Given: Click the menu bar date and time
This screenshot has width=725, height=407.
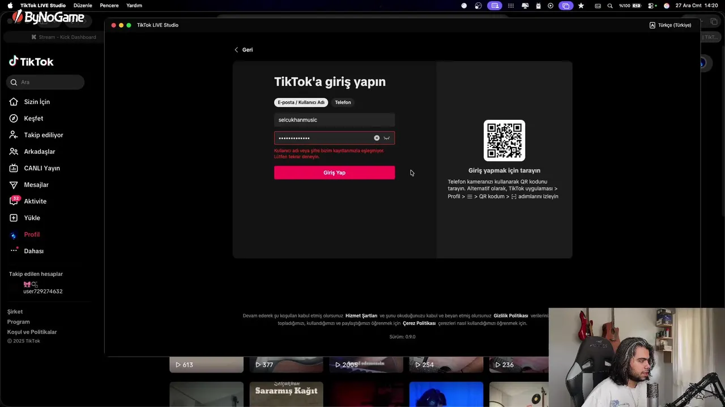Looking at the screenshot, I should coord(697,6).
